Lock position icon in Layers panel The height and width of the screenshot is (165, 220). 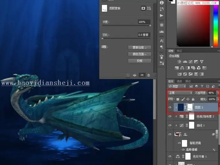188,99
